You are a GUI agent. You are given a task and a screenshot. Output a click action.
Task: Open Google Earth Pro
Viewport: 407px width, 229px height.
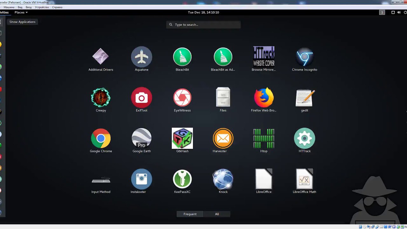(141, 138)
